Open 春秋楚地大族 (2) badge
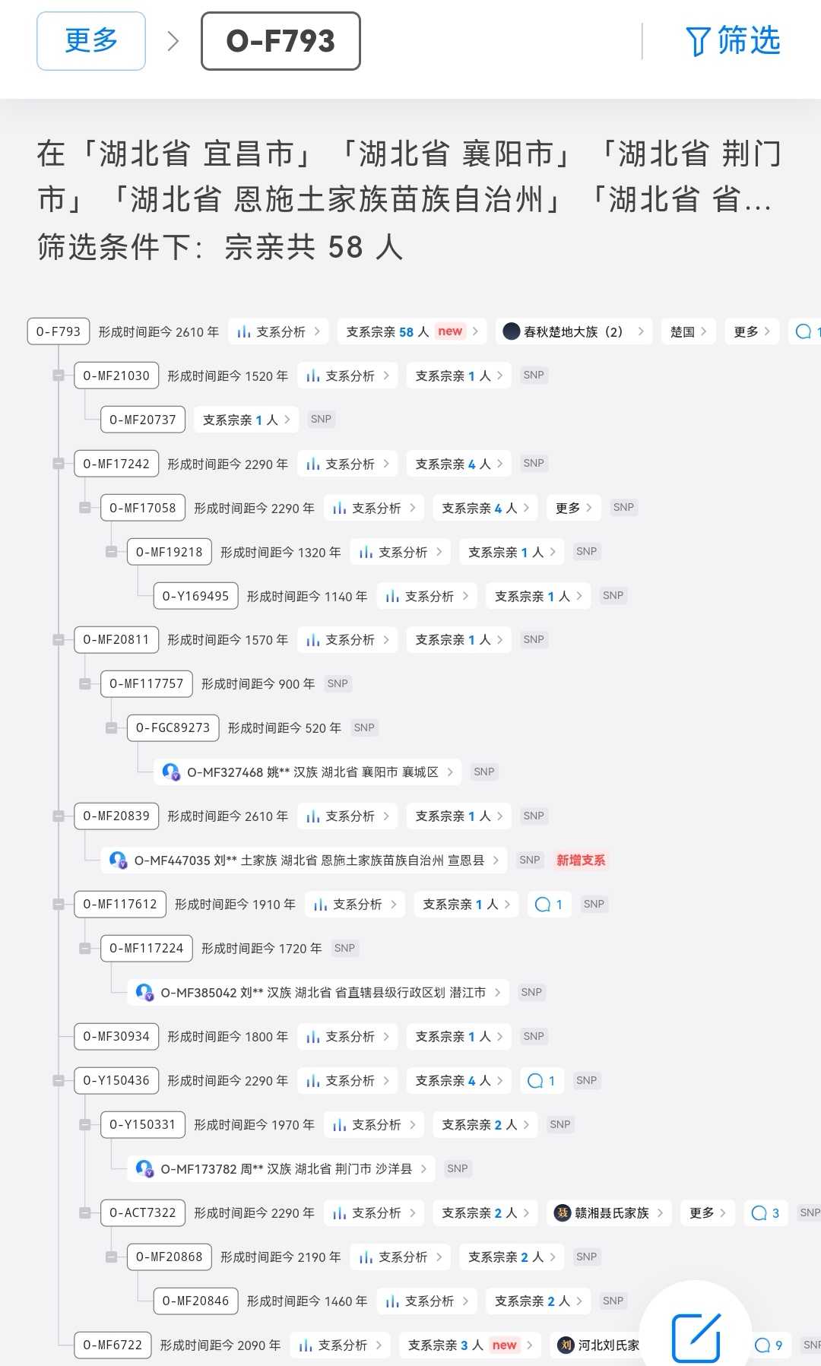821x1366 pixels. [573, 331]
